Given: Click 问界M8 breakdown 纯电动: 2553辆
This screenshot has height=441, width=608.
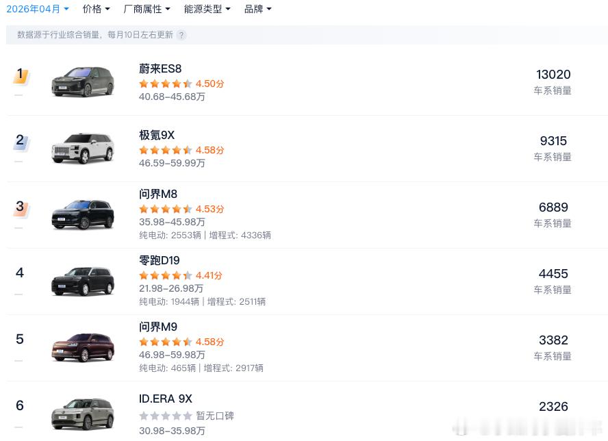Looking at the screenshot, I should coord(170,235).
